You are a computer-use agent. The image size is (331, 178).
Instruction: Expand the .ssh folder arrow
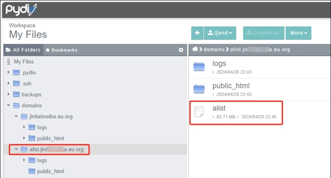click(x=8, y=83)
